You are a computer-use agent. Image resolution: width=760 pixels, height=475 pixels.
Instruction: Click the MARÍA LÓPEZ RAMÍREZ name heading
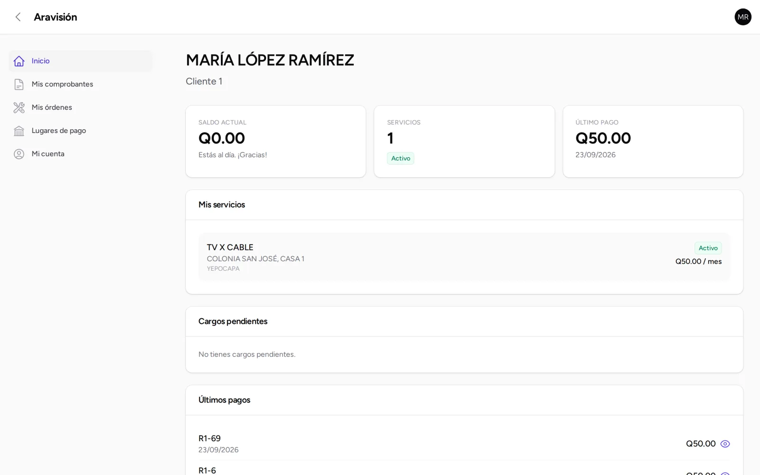pos(270,60)
